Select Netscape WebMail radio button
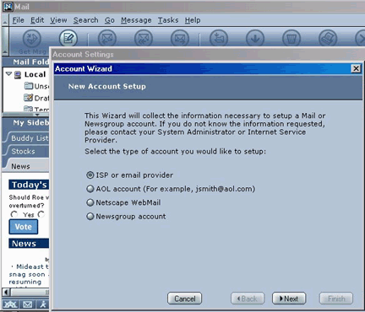Image resolution: width=365 pixels, height=312 pixels. pos(90,202)
